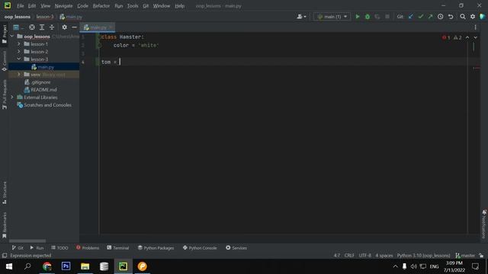
Task: Expand External Libraries node
Action: [12, 97]
